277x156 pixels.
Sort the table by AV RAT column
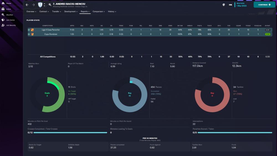[267, 25]
